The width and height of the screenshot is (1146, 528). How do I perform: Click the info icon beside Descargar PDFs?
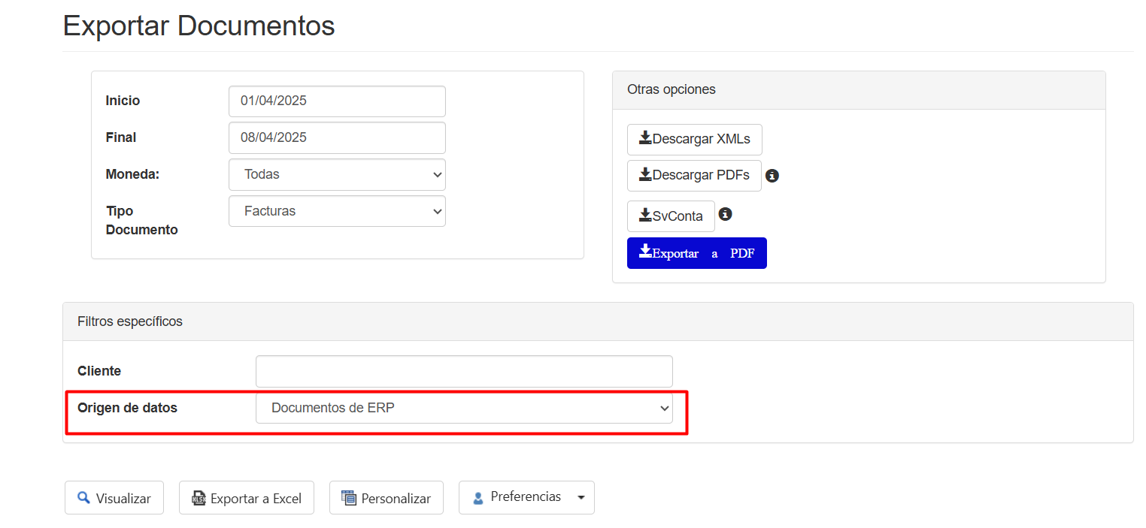point(772,176)
